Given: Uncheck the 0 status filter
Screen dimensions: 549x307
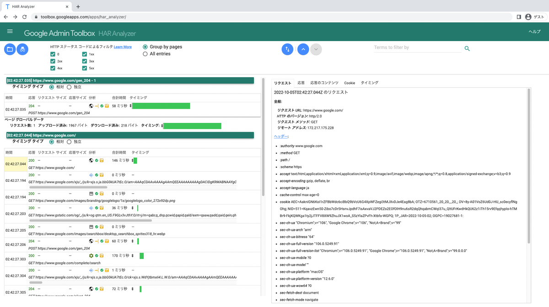Looking at the screenshot, I should [x=53, y=54].
